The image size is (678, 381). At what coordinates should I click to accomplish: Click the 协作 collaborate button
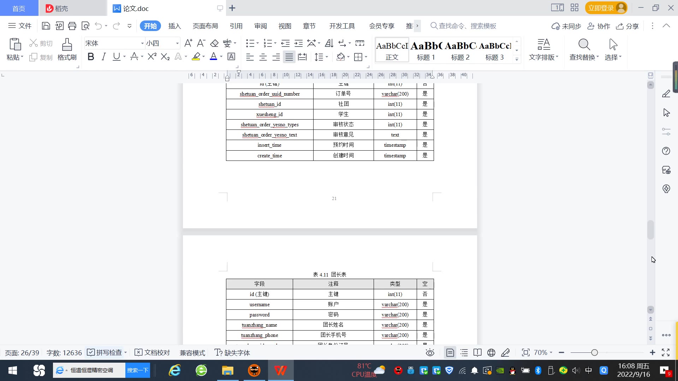tap(599, 26)
